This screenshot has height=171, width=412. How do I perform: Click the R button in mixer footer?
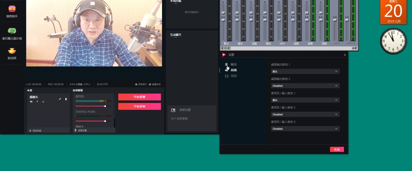pos(222,49)
